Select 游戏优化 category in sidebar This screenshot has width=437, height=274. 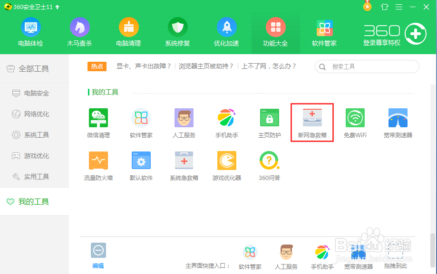(34, 156)
